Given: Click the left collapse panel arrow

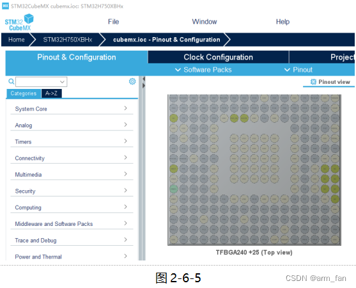Looking at the screenshot, I should [x=144, y=79].
